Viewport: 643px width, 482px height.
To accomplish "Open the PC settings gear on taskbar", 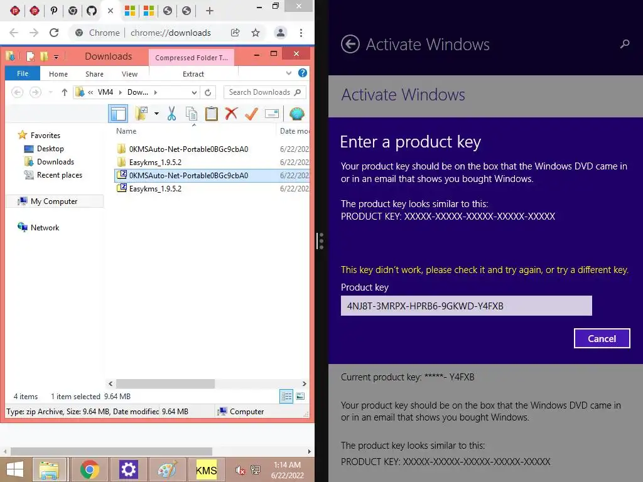I will pos(128,469).
